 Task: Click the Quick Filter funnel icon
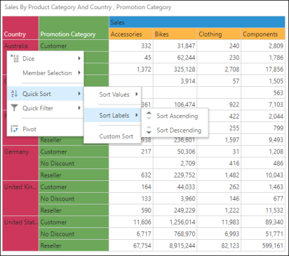pos(14,108)
